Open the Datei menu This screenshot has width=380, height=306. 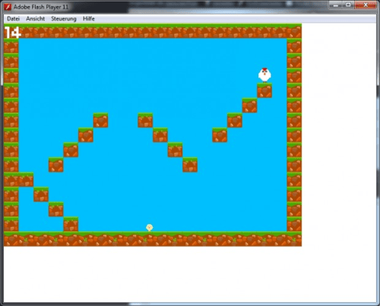tap(13, 19)
